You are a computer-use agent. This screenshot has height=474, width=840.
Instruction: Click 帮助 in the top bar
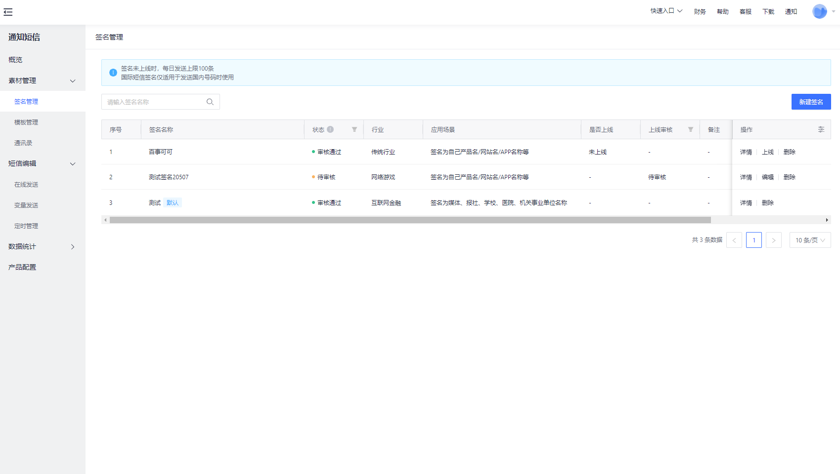point(722,11)
